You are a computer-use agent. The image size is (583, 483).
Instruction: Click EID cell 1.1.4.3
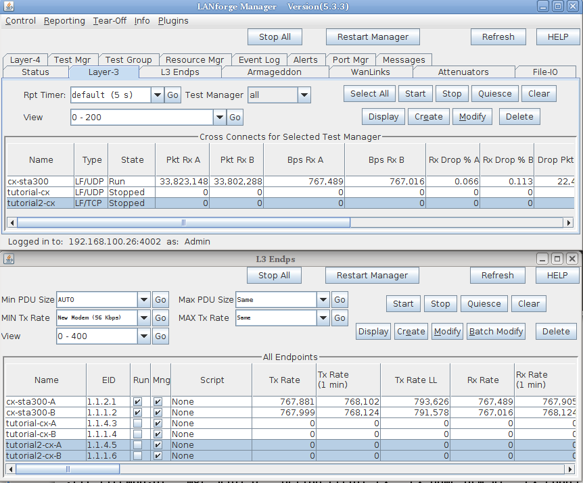[109, 424]
